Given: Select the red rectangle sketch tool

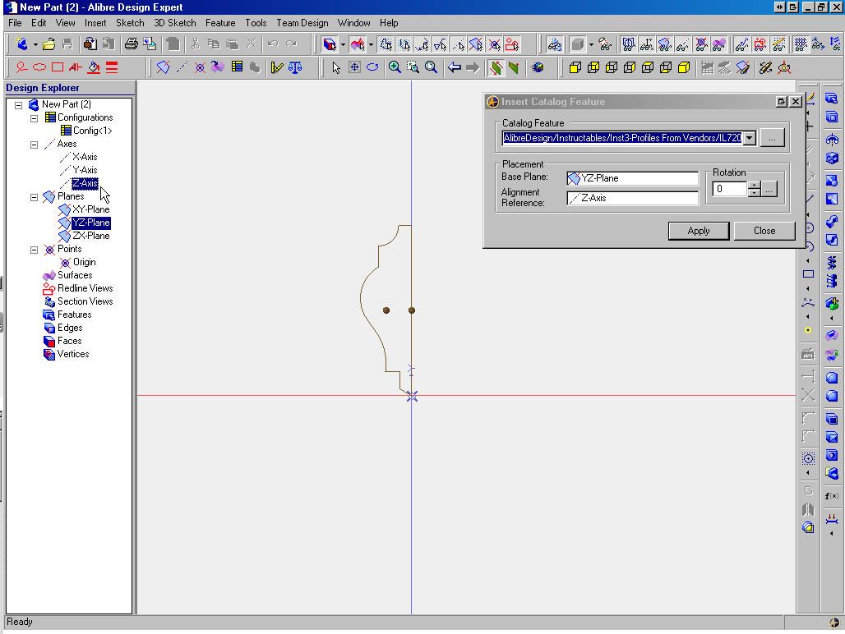Looking at the screenshot, I should 57,68.
